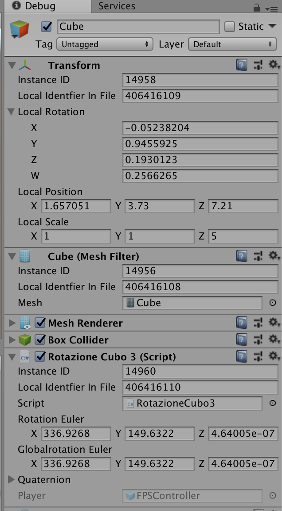Collapse the Rotazione Cubo 3 script component
The image size is (282, 511).
[12, 357]
